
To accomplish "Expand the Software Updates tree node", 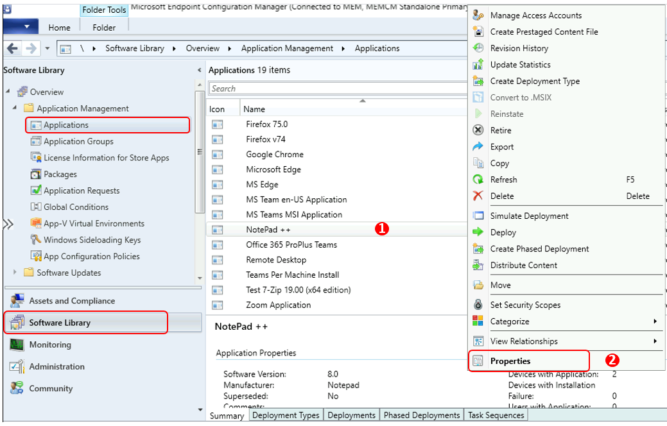I will [x=15, y=272].
